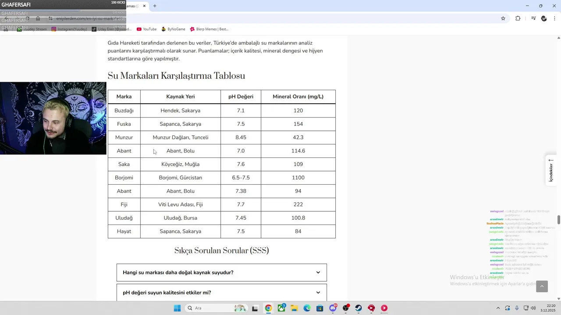Open Microsoft Edge from the taskbar

(x=307, y=308)
